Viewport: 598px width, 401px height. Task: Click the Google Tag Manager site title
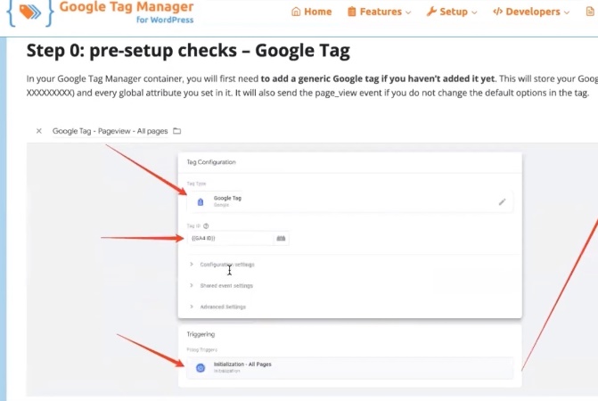pos(127,6)
